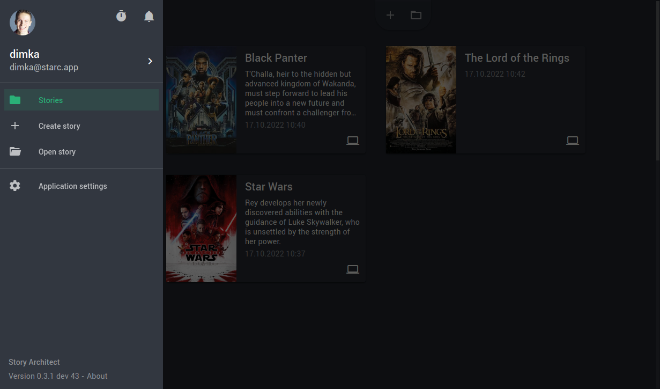
Task: Open the writing sprint timer icon
Action: coord(121,16)
